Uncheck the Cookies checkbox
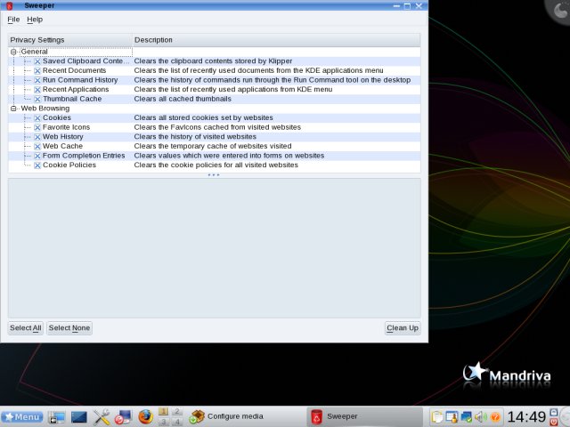 pos(37,117)
